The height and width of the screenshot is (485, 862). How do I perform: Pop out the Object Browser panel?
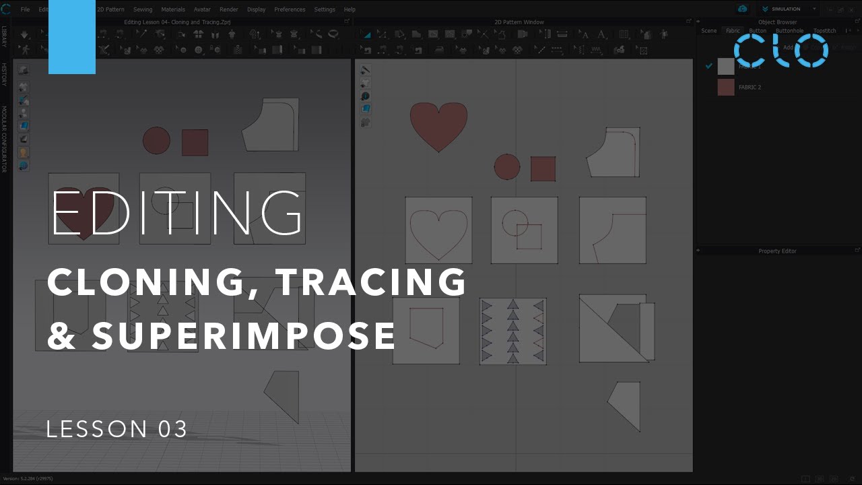click(x=857, y=22)
